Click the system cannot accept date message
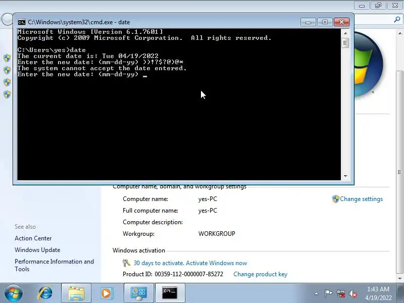Screen dimensions: 404x303 pyautogui.click(x=102, y=68)
